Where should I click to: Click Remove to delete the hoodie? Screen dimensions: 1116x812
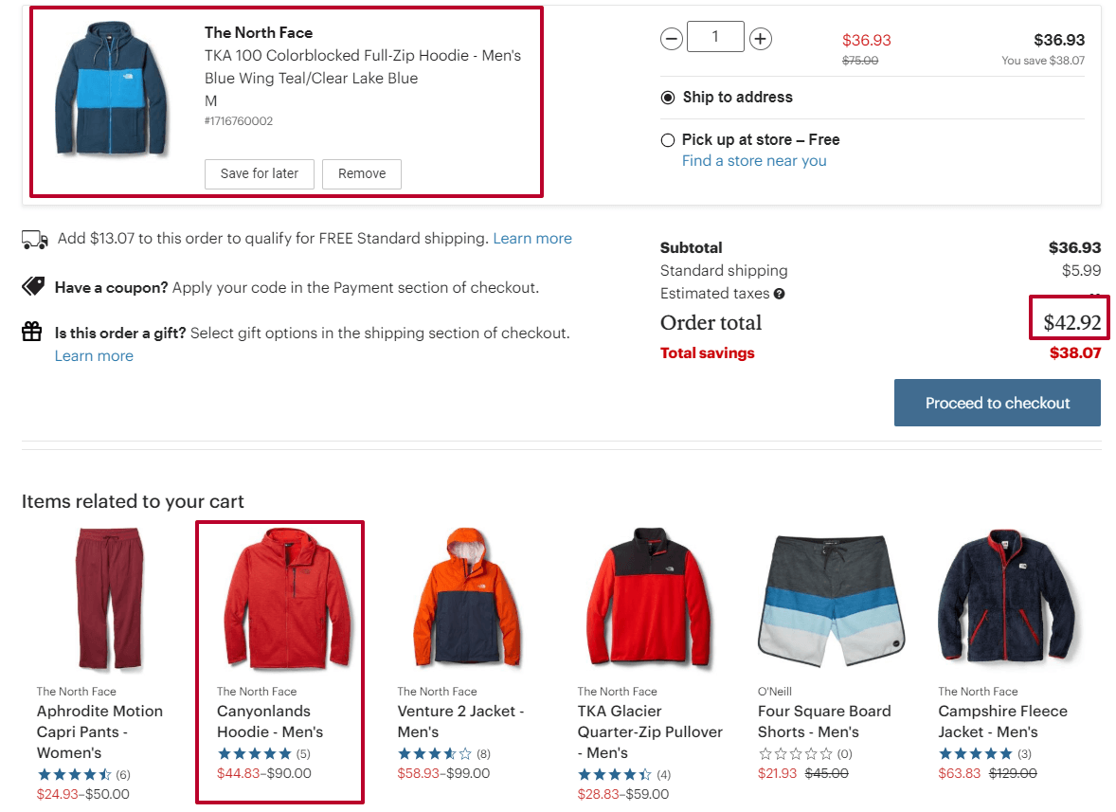362,174
